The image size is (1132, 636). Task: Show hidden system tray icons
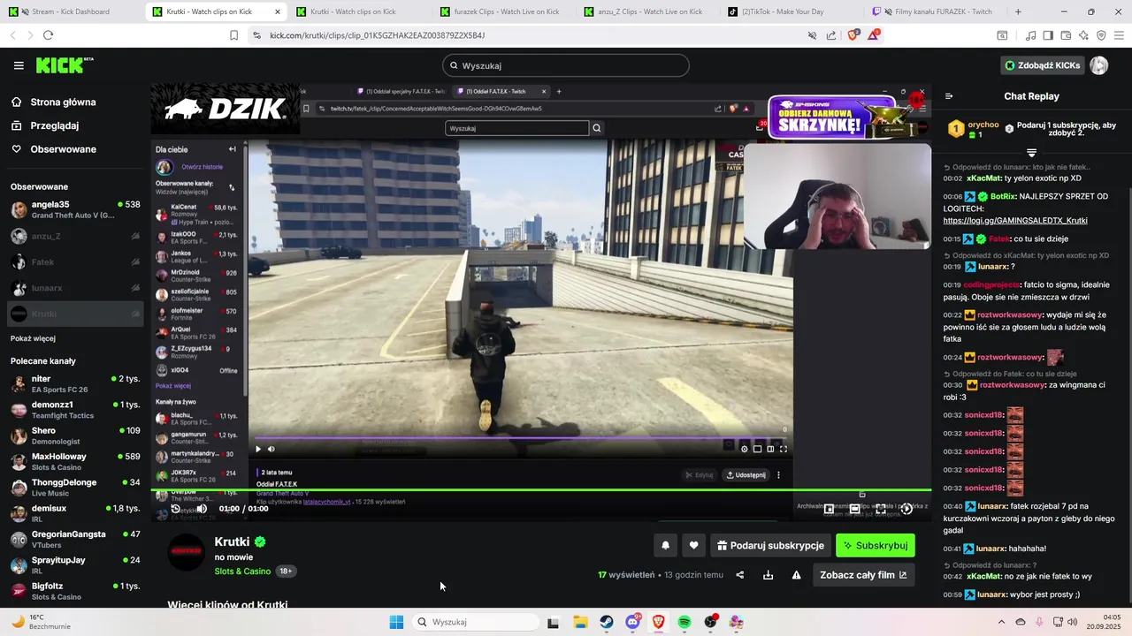(x=1001, y=622)
